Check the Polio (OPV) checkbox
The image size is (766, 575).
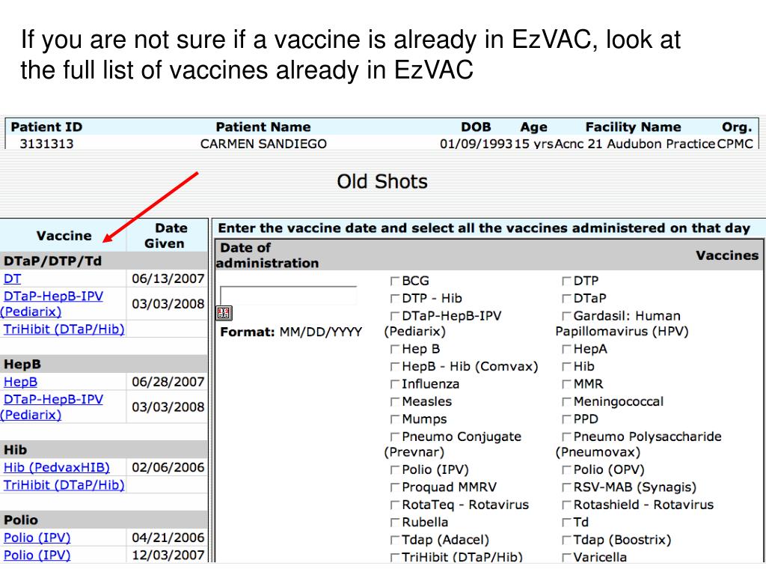566,470
